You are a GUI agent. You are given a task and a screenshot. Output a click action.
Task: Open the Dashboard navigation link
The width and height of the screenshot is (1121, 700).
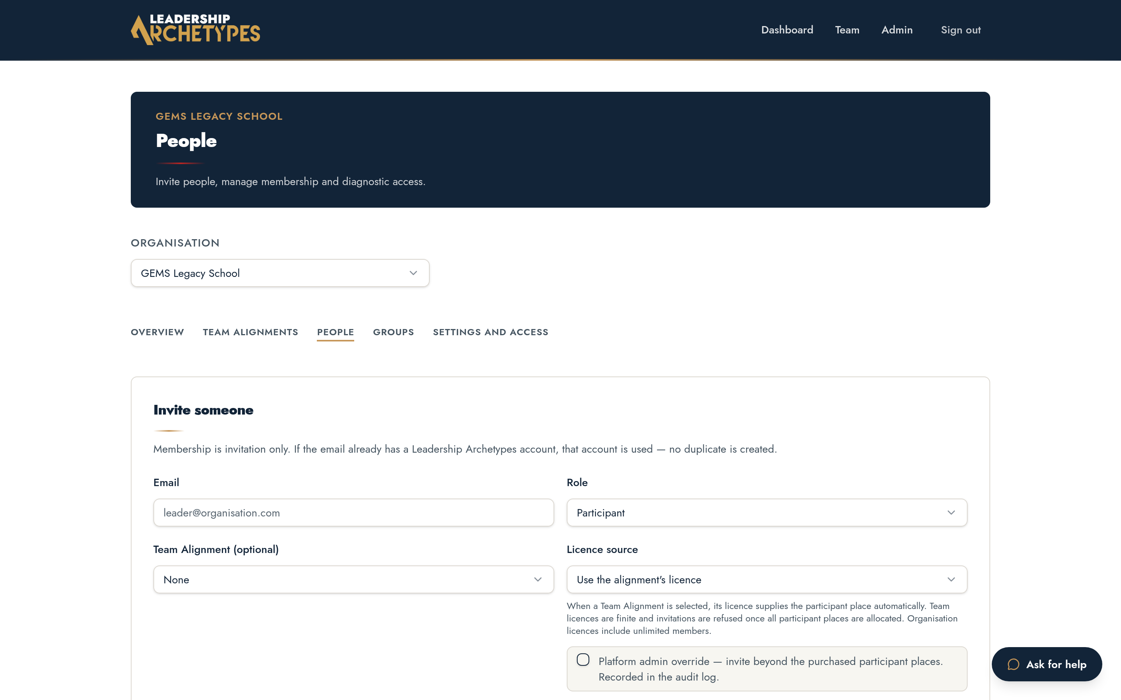(787, 30)
